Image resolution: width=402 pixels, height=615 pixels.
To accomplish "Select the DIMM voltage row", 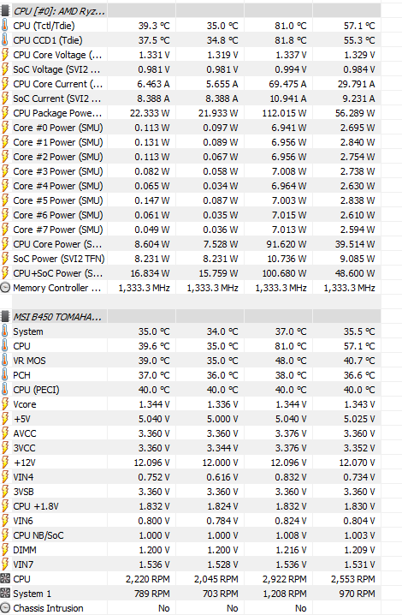I will [191, 550].
